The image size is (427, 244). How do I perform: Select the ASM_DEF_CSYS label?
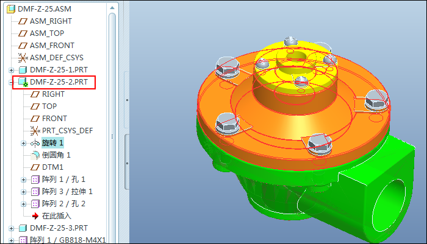click(x=57, y=58)
